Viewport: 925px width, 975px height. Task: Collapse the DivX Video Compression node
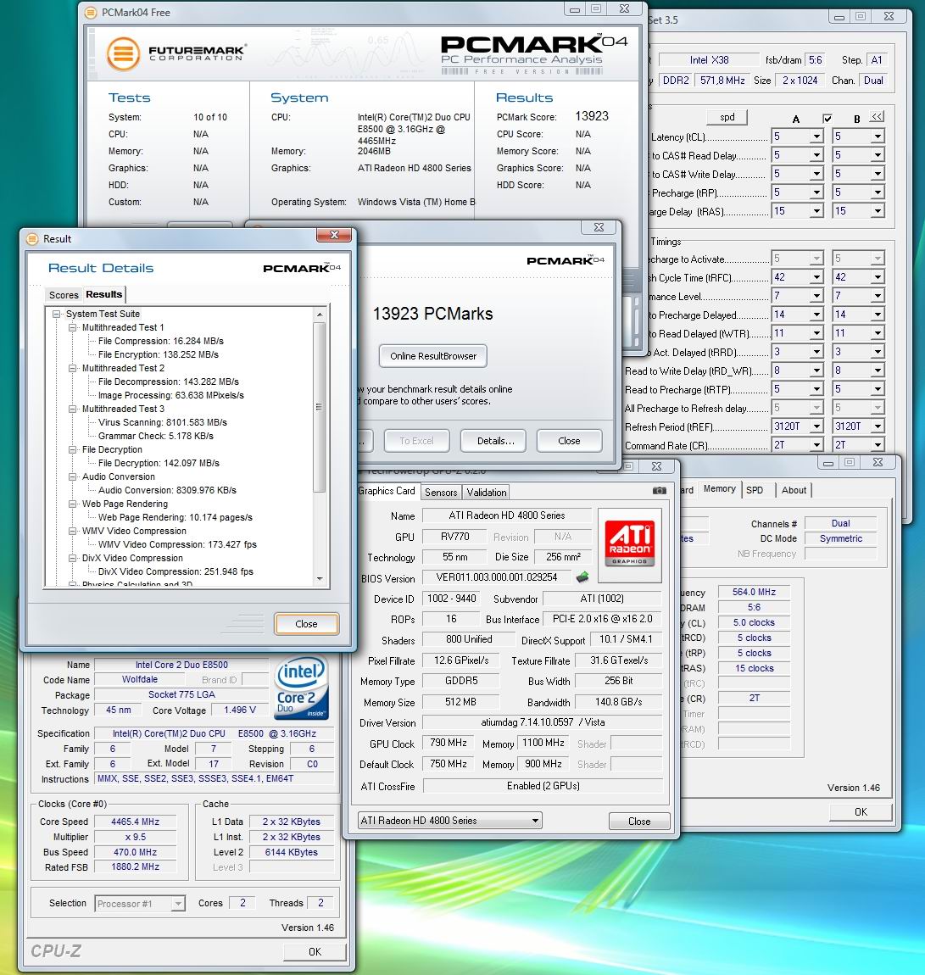[73, 559]
